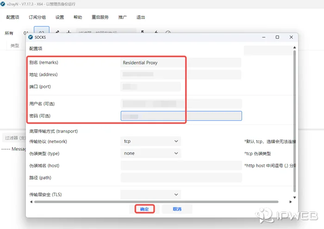Click the 用户名 (可选) input field

tap(181, 104)
